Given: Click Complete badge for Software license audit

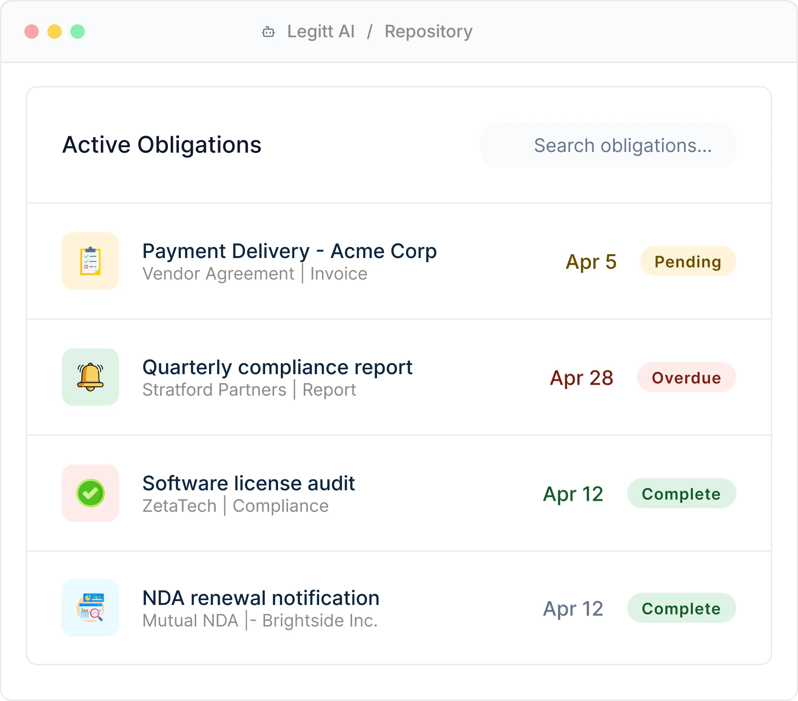Looking at the screenshot, I should (681, 494).
